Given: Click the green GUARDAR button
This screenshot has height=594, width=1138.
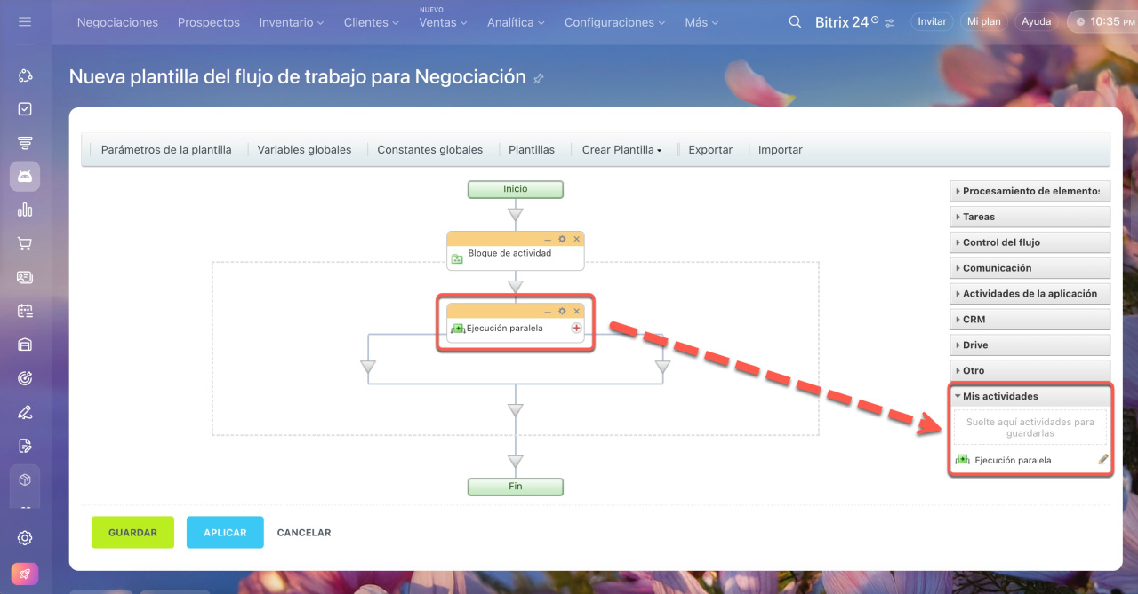Looking at the screenshot, I should pos(132,533).
